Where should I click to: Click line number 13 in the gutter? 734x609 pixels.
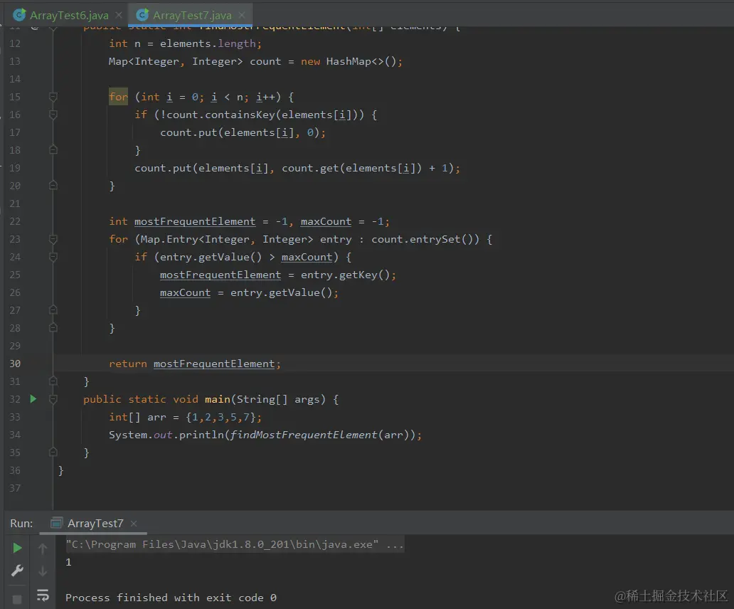[15, 61]
